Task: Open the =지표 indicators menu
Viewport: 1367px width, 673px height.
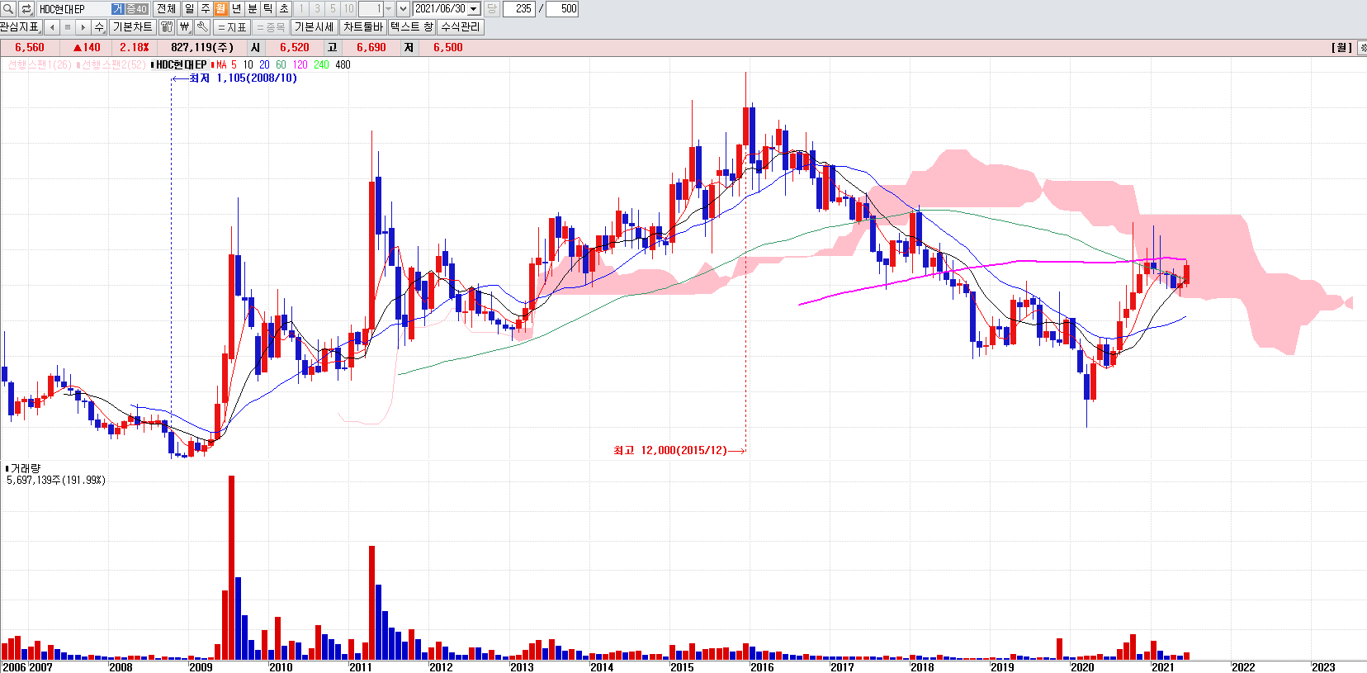Action: 232,27
